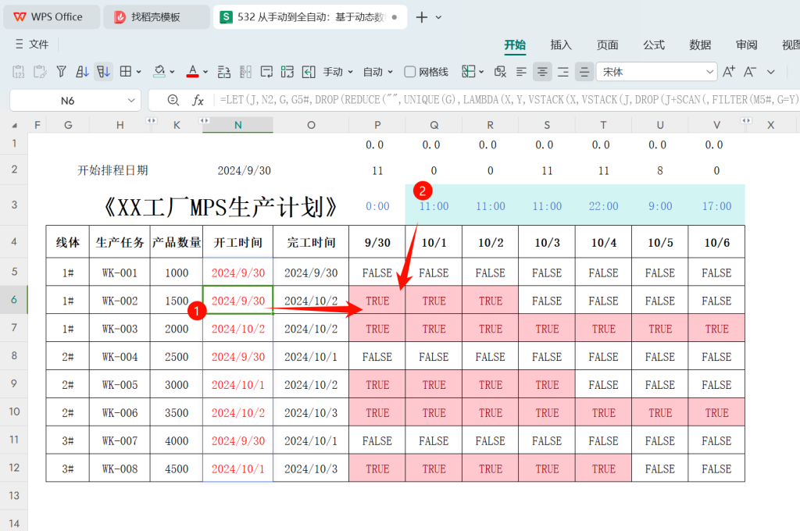Image resolution: width=800 pixels, height=531 pixels.
Task: Click the align right icon
Action: 563,72
